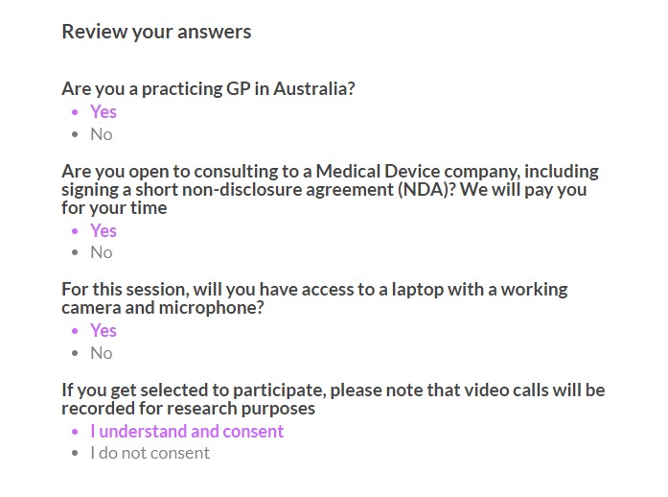Choose Yes for Medical Device consulting question

104,231
